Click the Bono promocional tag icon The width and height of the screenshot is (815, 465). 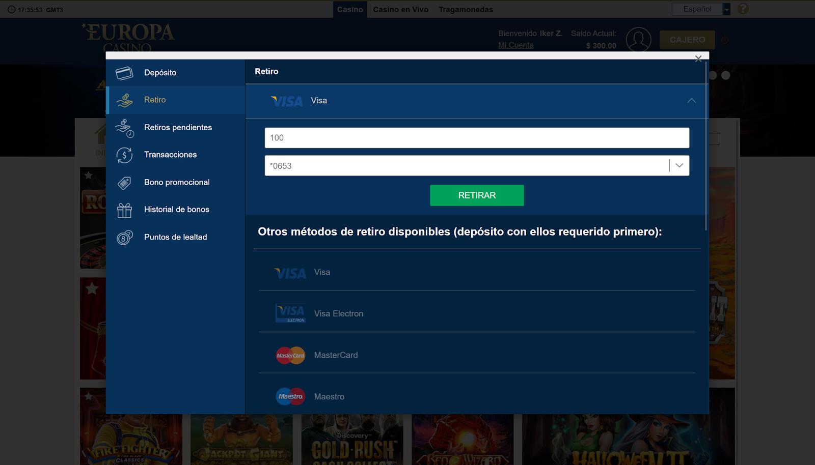(124, 183)
